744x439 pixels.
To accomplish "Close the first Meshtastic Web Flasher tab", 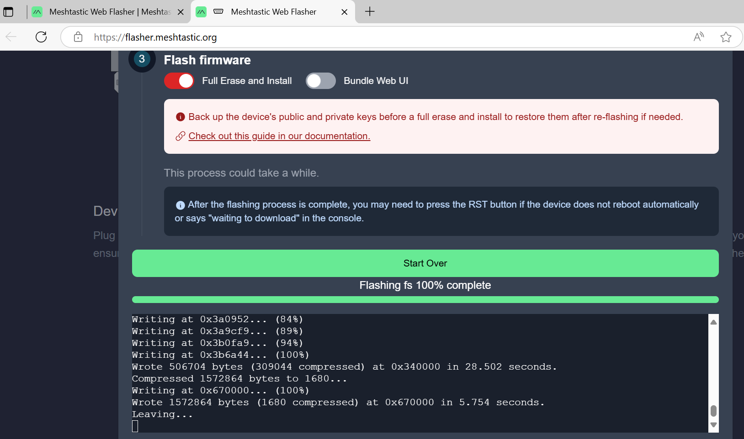I will pyautogui.click(x=181, y=12).
